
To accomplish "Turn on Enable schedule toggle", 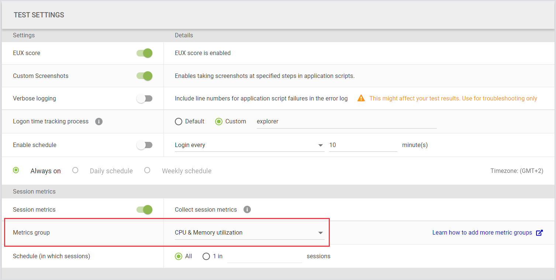I will [x=145, y=145].
